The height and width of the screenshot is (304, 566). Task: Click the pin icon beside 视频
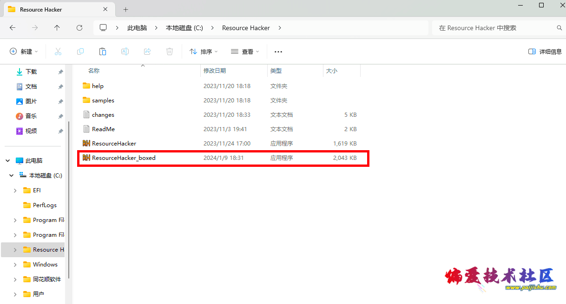(60, 131)
